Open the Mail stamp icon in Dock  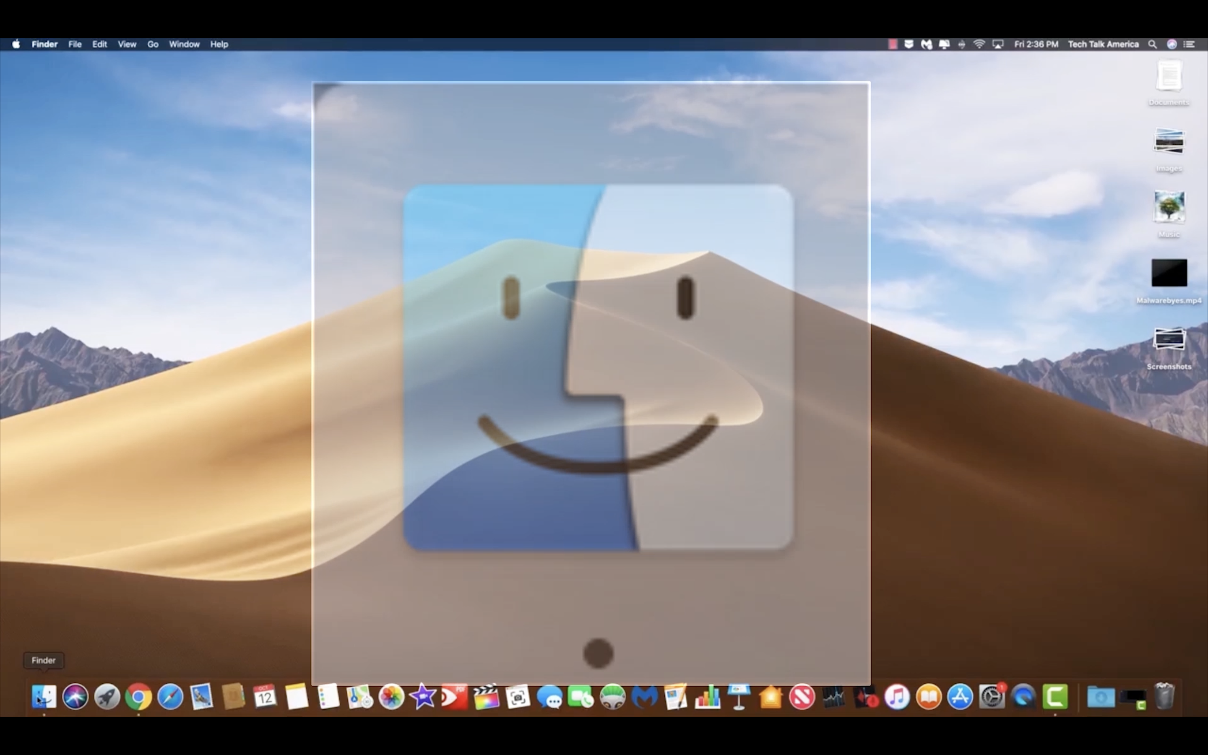pos(202,697)
